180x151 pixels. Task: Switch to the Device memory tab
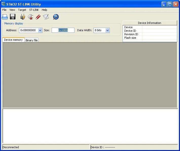pyautogui.click(x=13, y=40)
